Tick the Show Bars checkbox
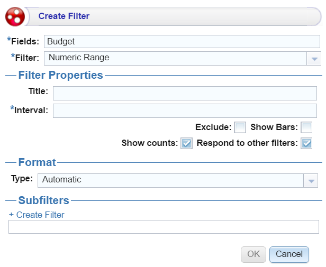 click(x=306, y=127)
